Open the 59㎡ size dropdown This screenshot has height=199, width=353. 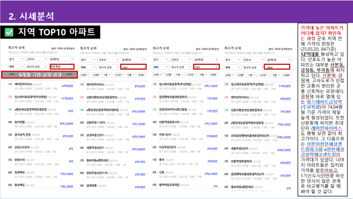[133, 67]
